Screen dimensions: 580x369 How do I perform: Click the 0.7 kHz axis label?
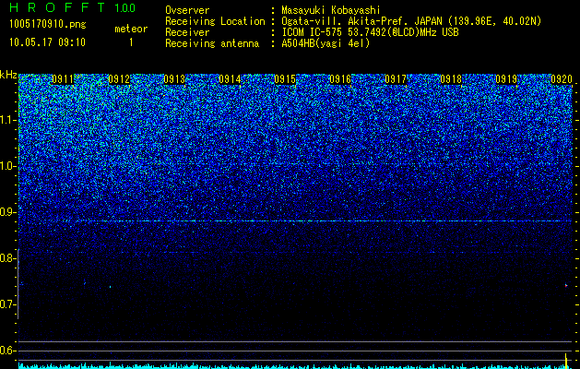(7, 304)
